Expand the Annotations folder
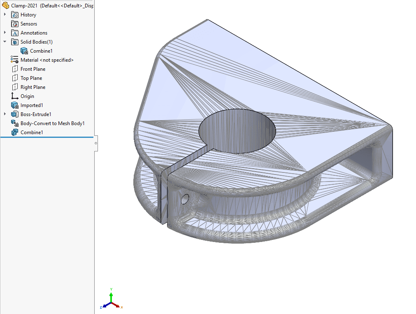 [x=5, y=33]
